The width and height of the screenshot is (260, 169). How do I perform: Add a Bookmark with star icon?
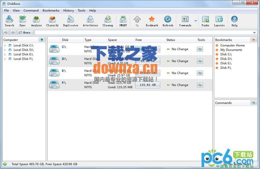[x=152, y=21]
